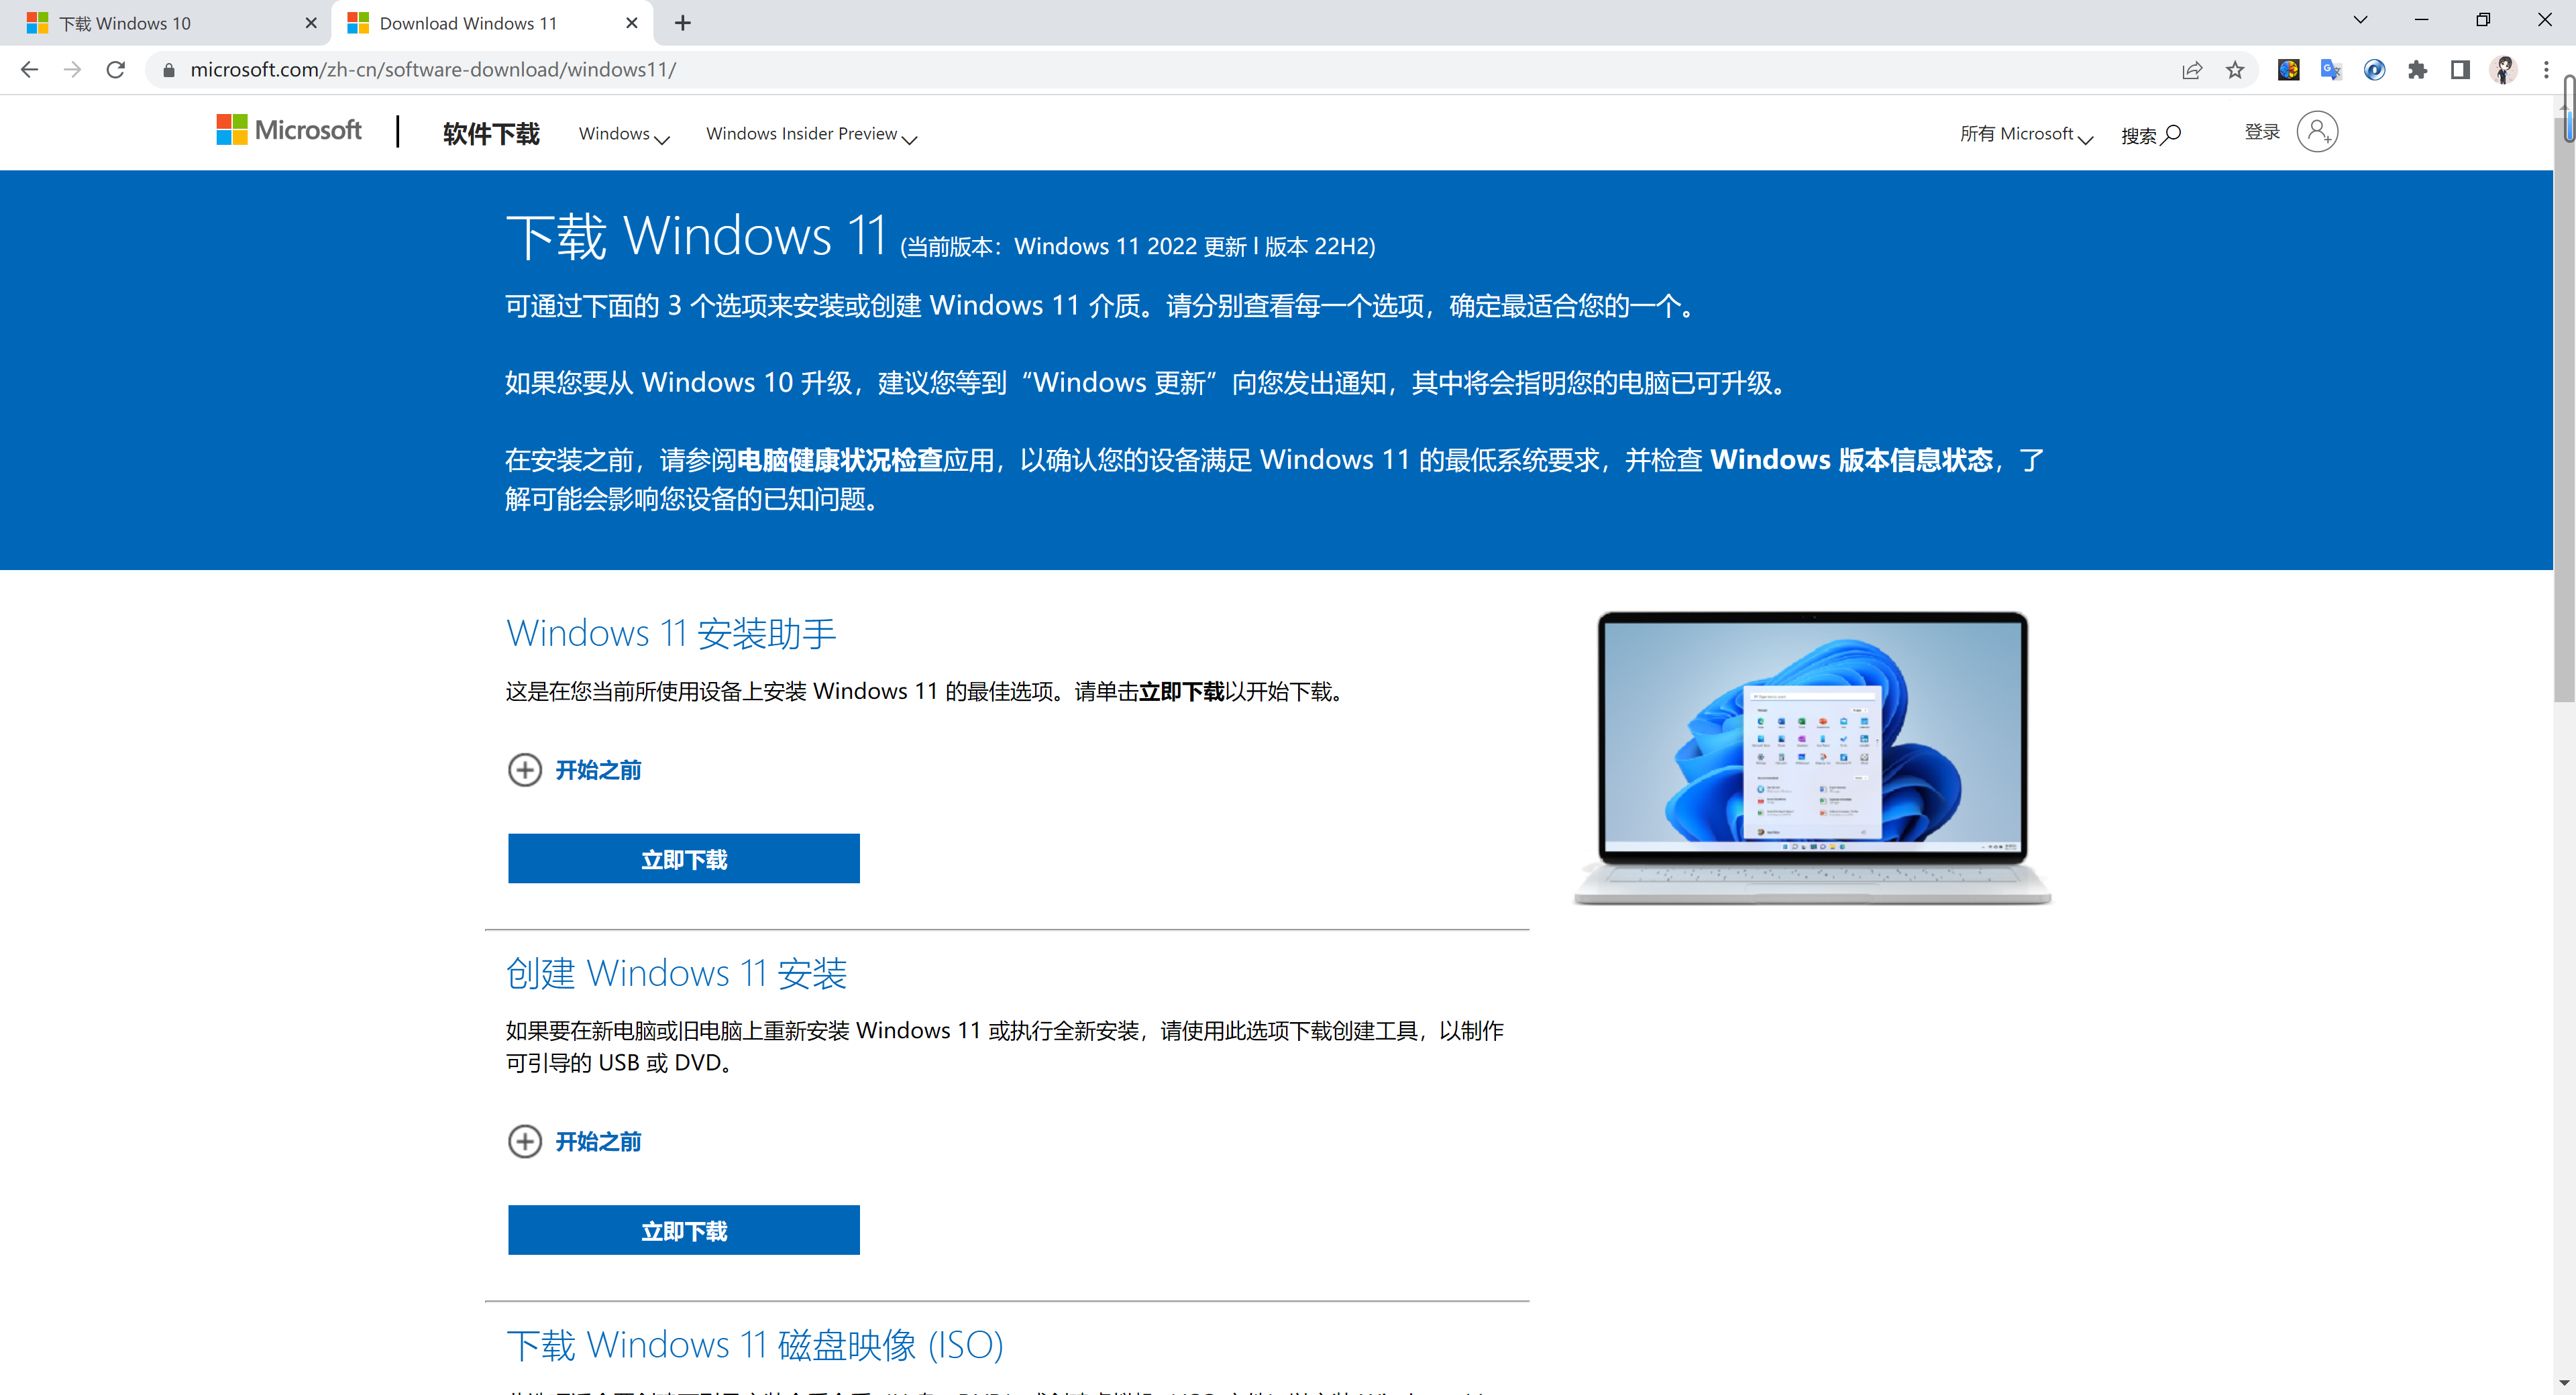
Task: Click the share page icon
Action: [2191, 69]
